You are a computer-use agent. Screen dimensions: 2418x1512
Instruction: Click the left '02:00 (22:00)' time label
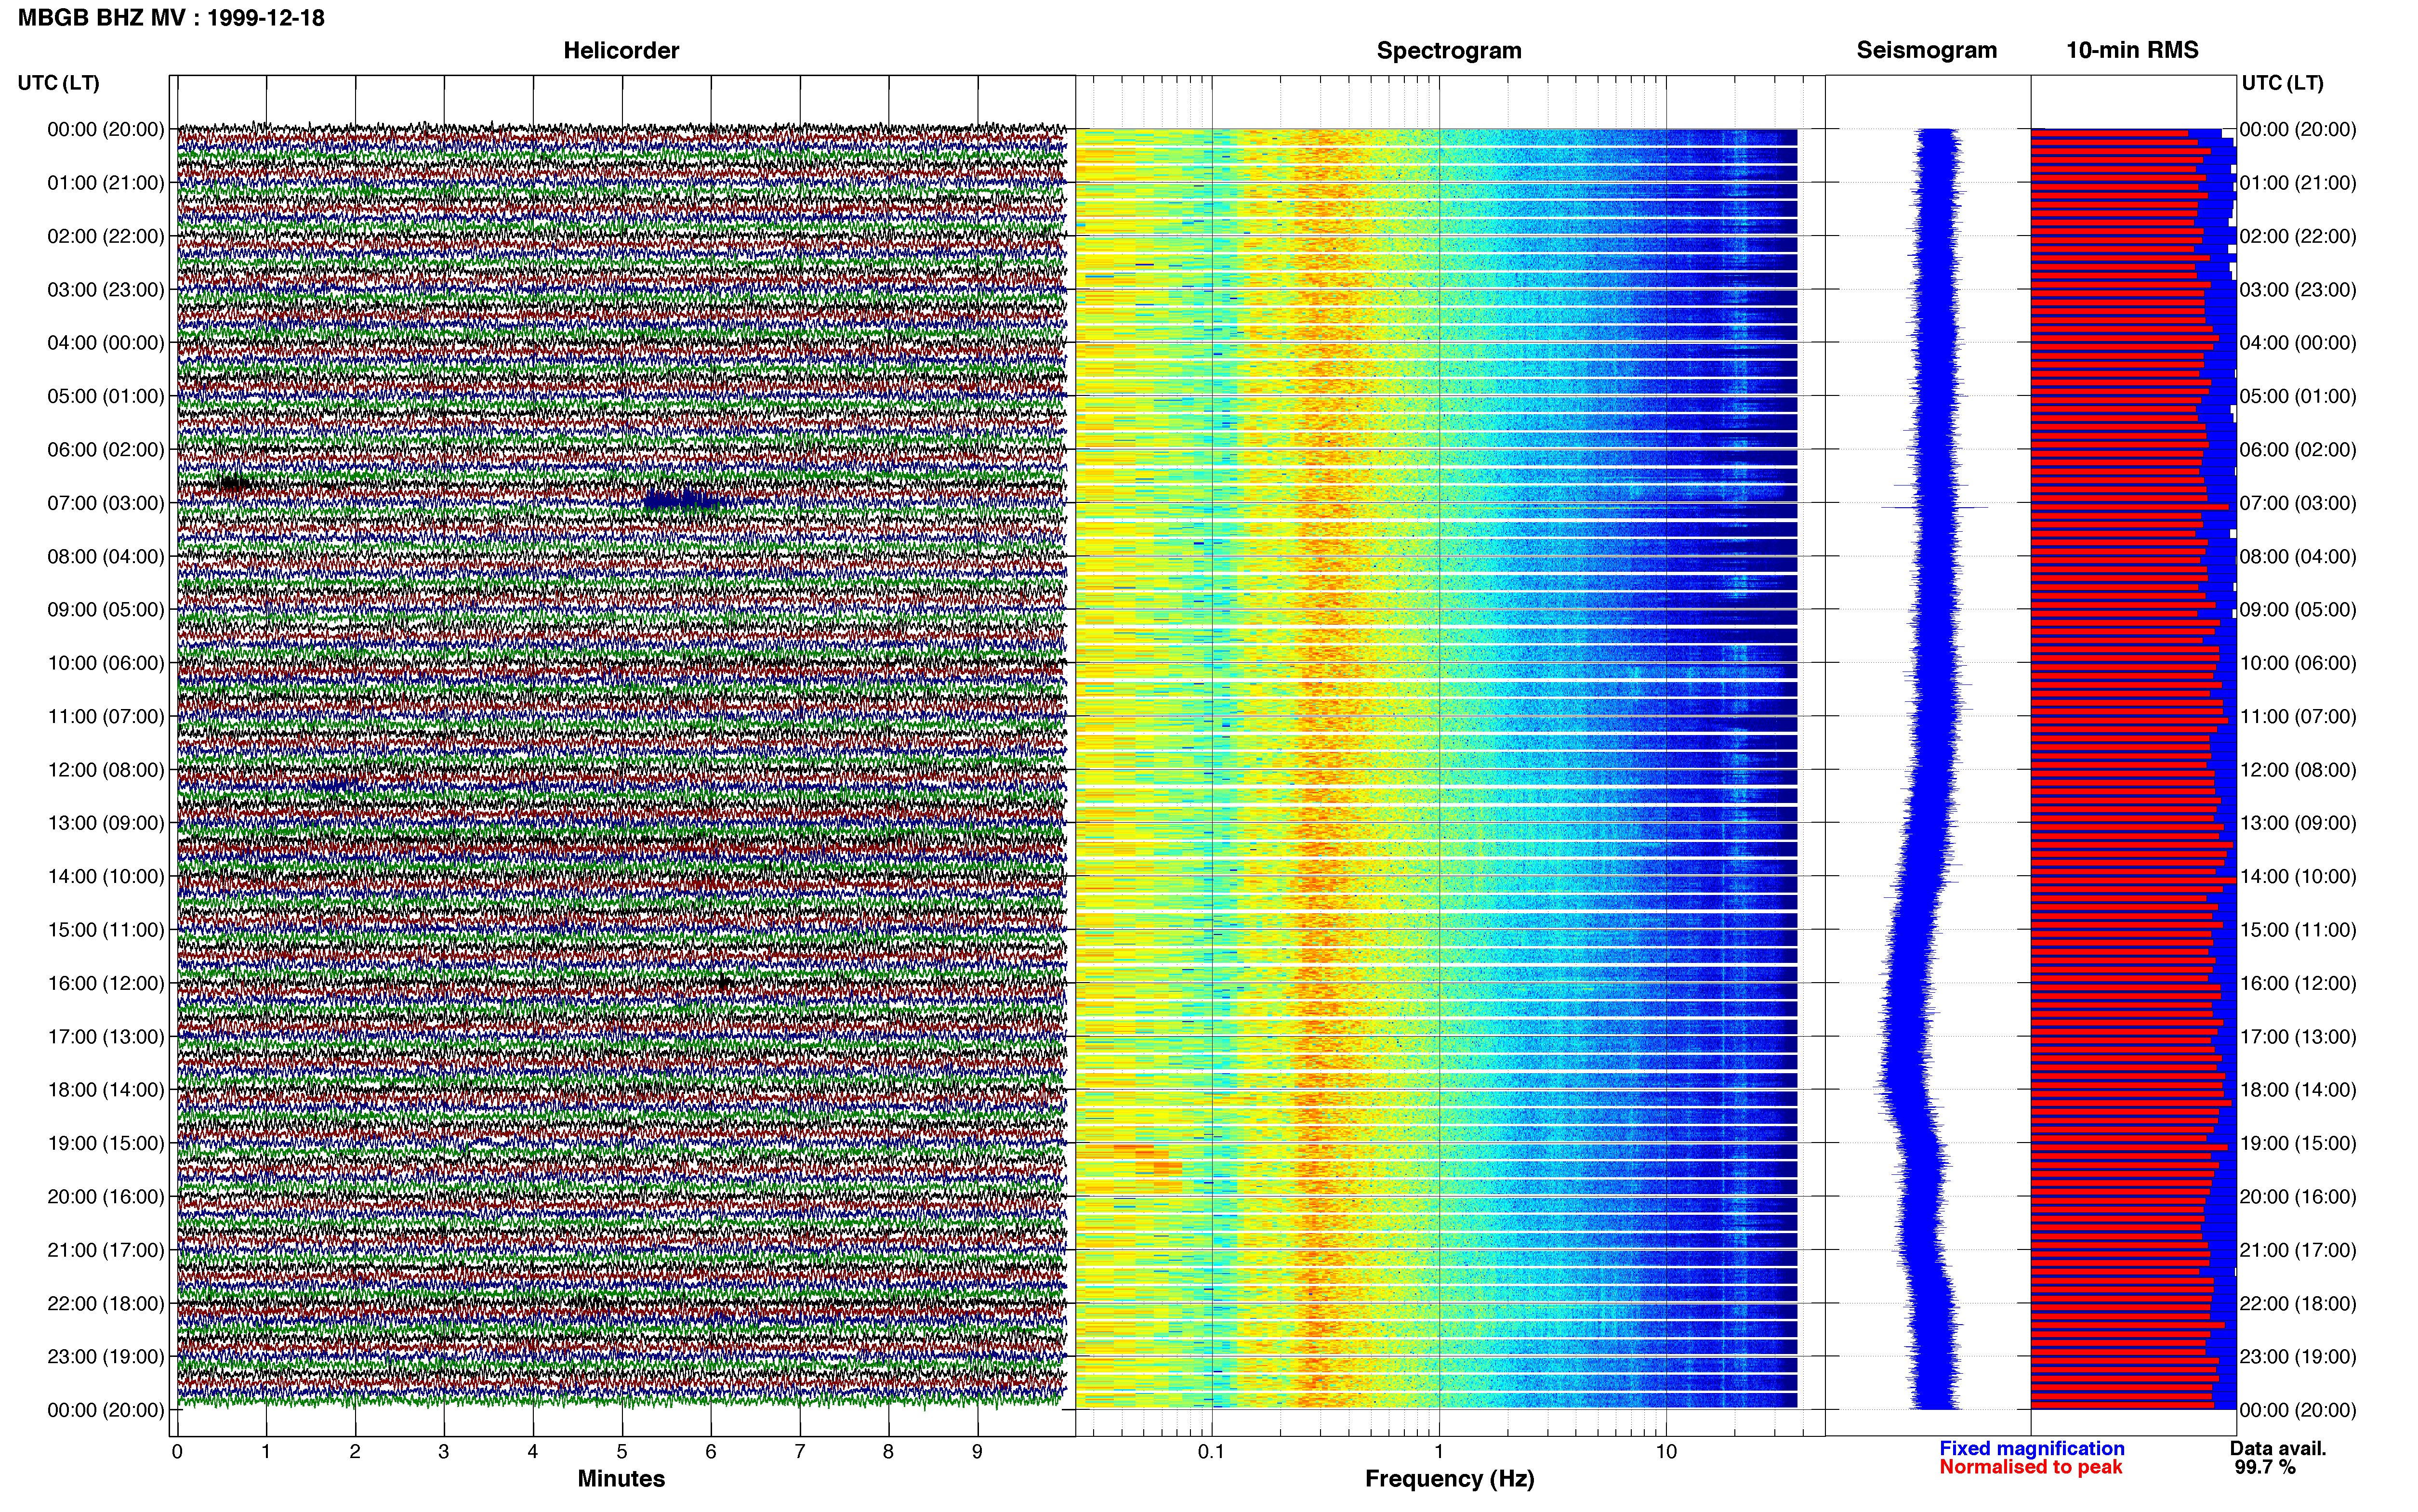pyautogui.click(x=106, y=236)
